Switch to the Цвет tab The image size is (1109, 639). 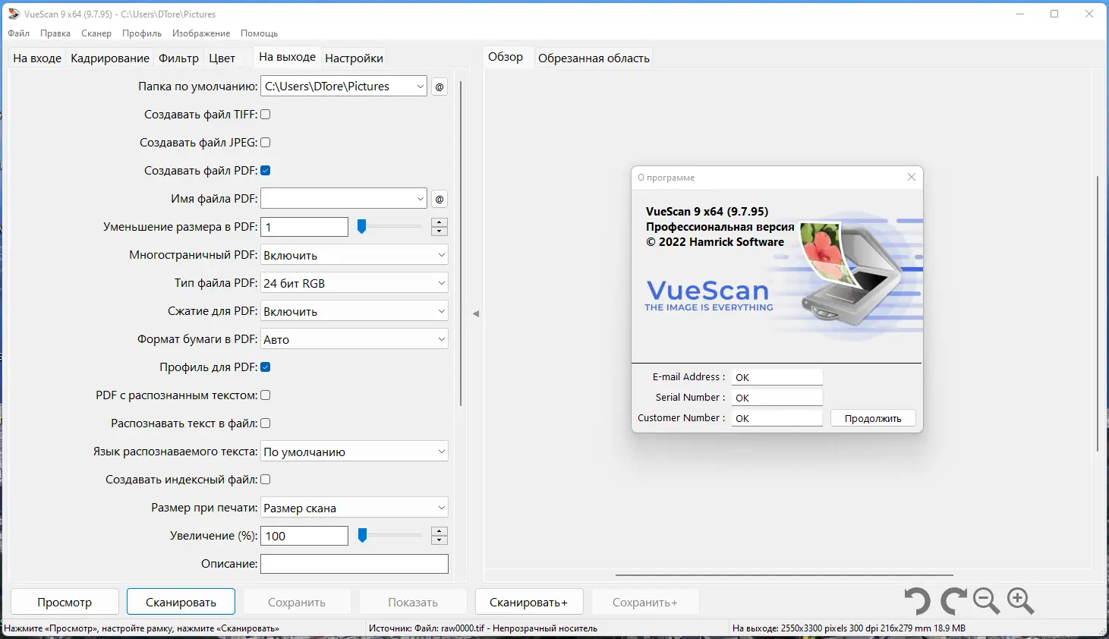pos(221,57)
